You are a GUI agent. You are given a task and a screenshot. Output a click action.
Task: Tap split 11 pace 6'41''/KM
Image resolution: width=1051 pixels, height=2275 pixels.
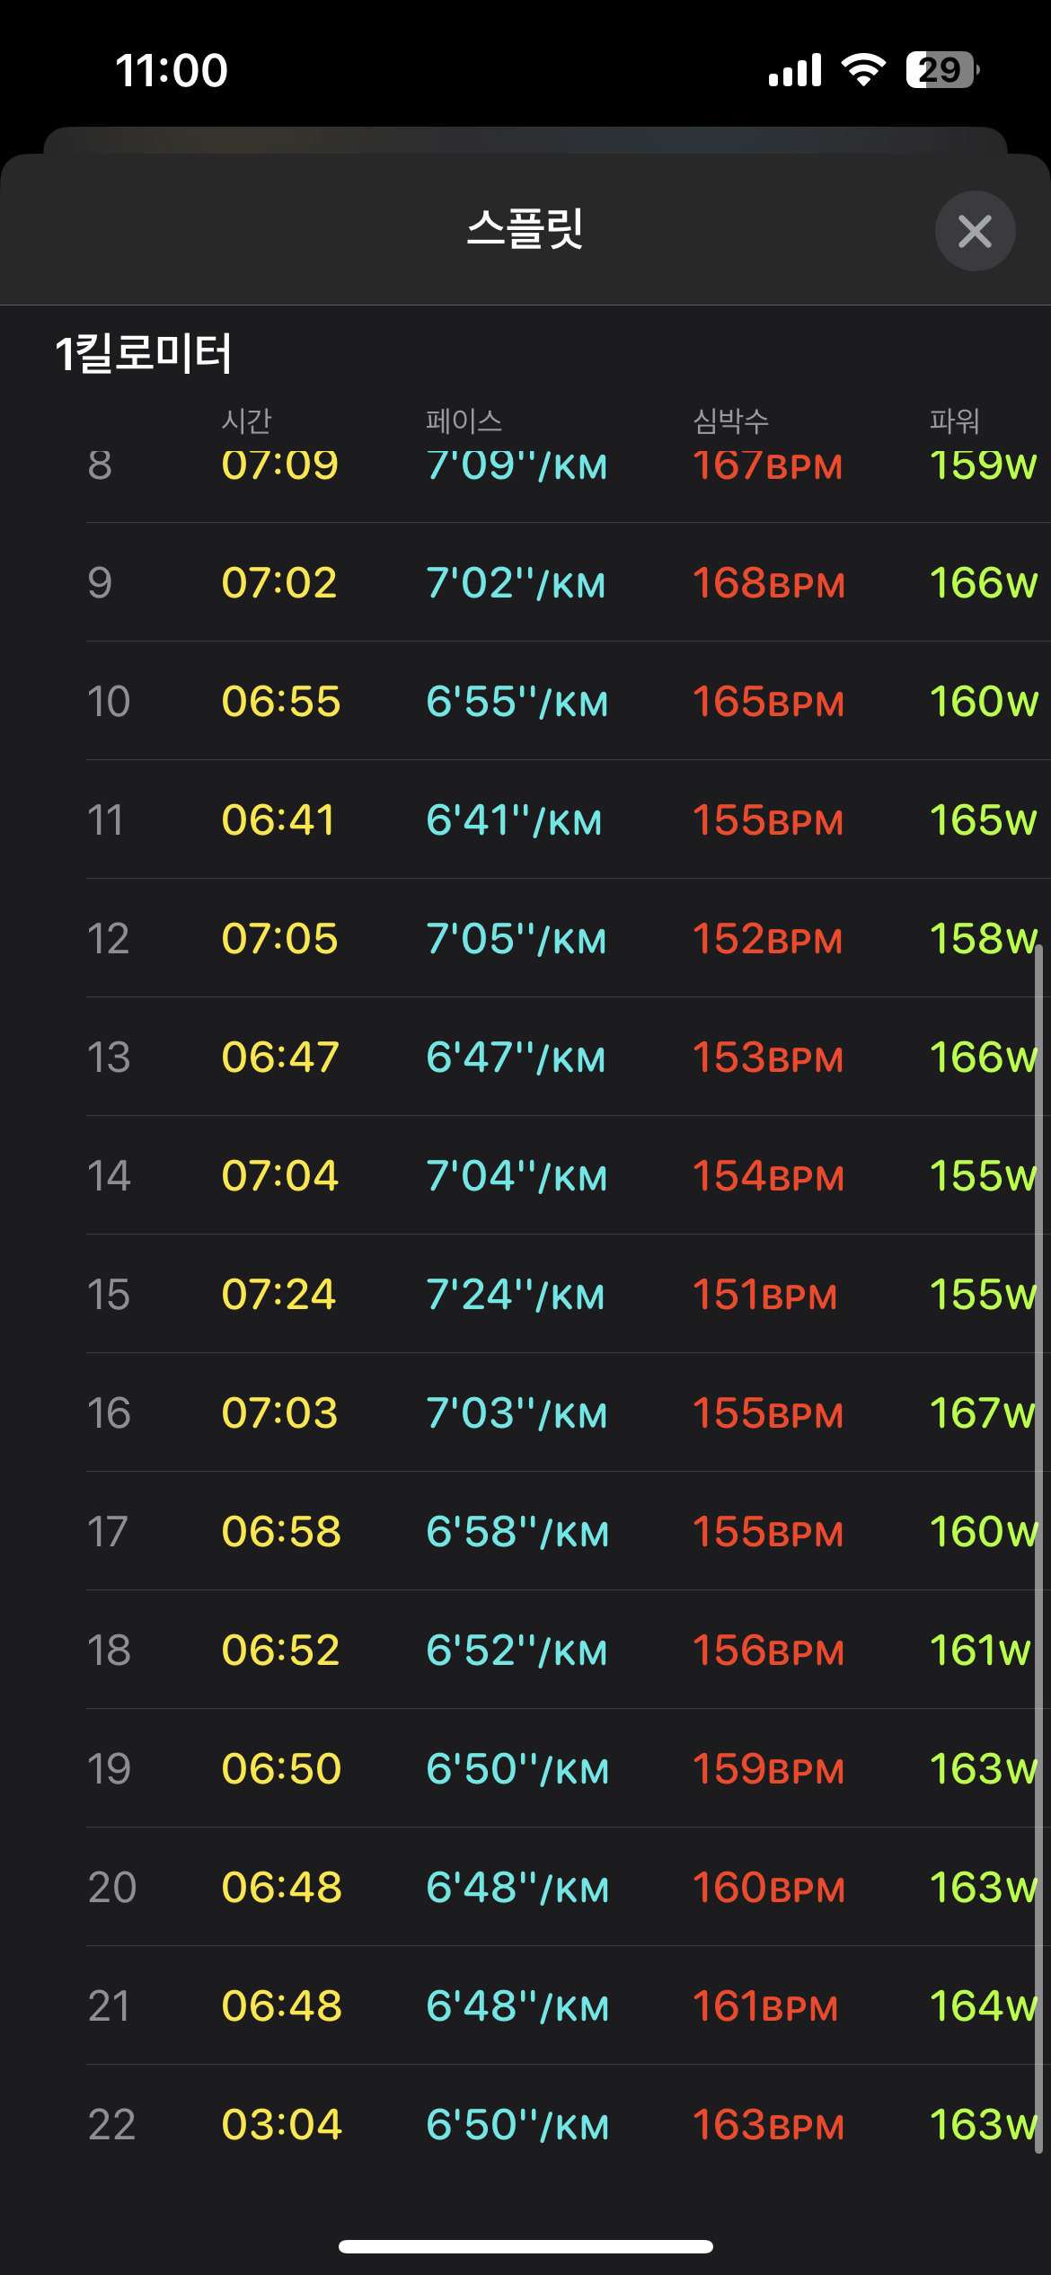[514, 820]
